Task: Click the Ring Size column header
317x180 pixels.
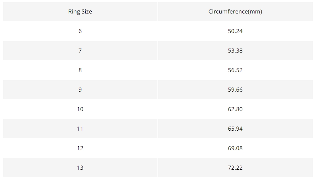Action: (80, 11)
